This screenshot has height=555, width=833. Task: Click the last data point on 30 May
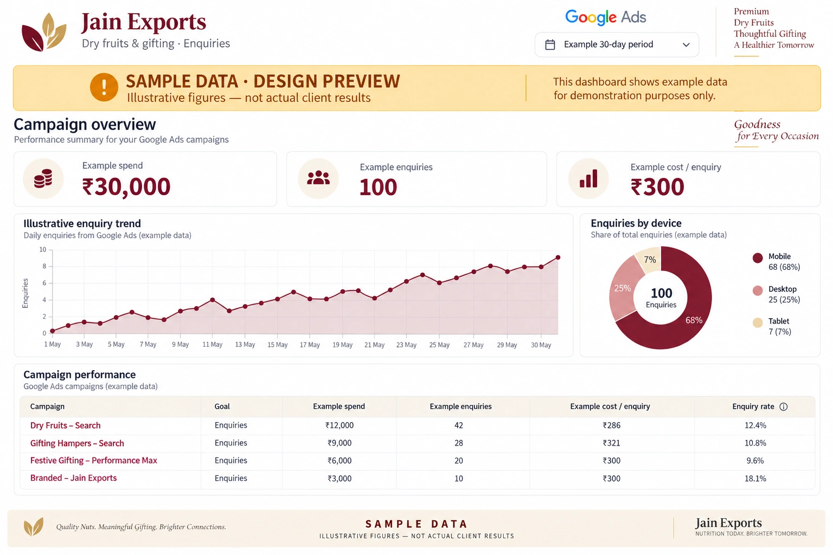coord(558,257)
